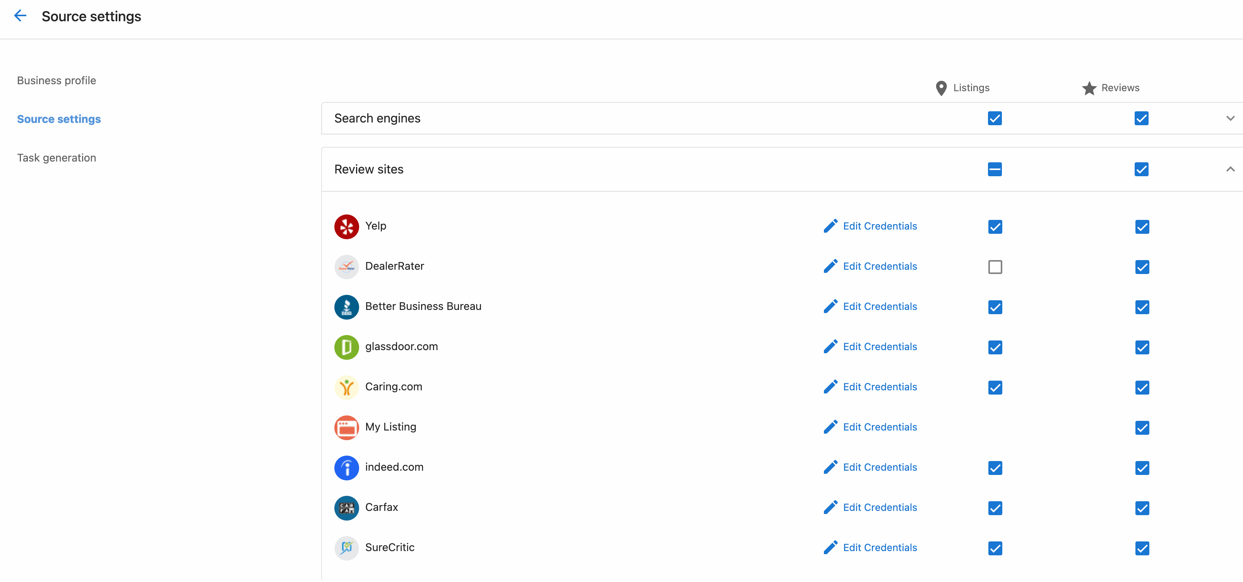1243x582 pixels.
Task: Click the pencil icon in My Listing row
Action: point(830,427)
